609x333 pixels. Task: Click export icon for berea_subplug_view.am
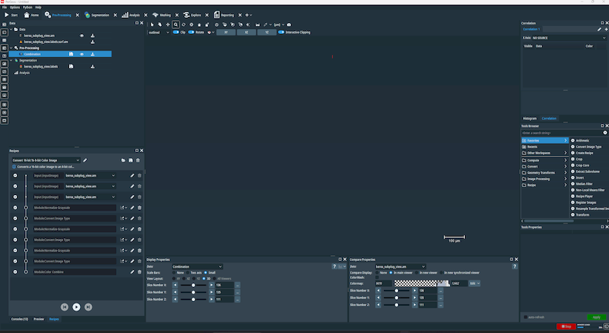pos(93,35)
